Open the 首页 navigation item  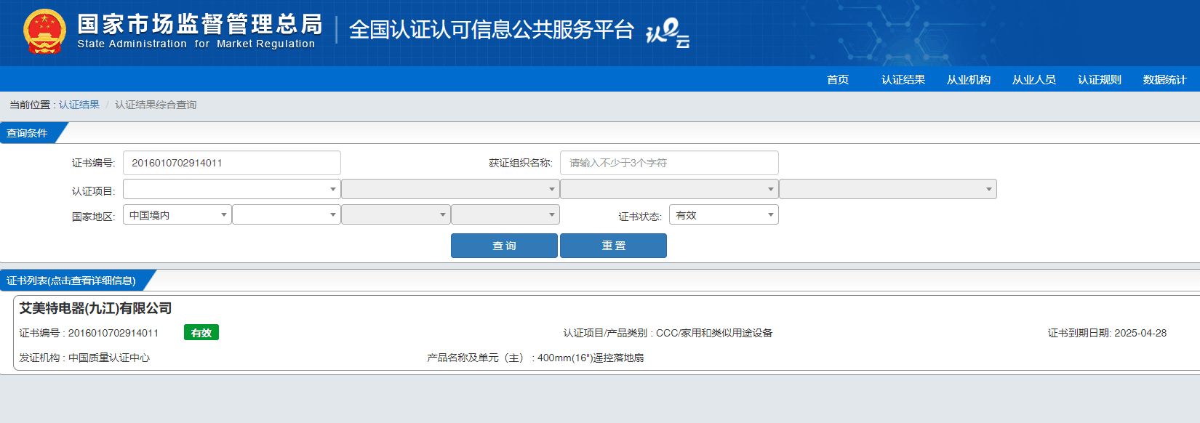click(838, 79)
